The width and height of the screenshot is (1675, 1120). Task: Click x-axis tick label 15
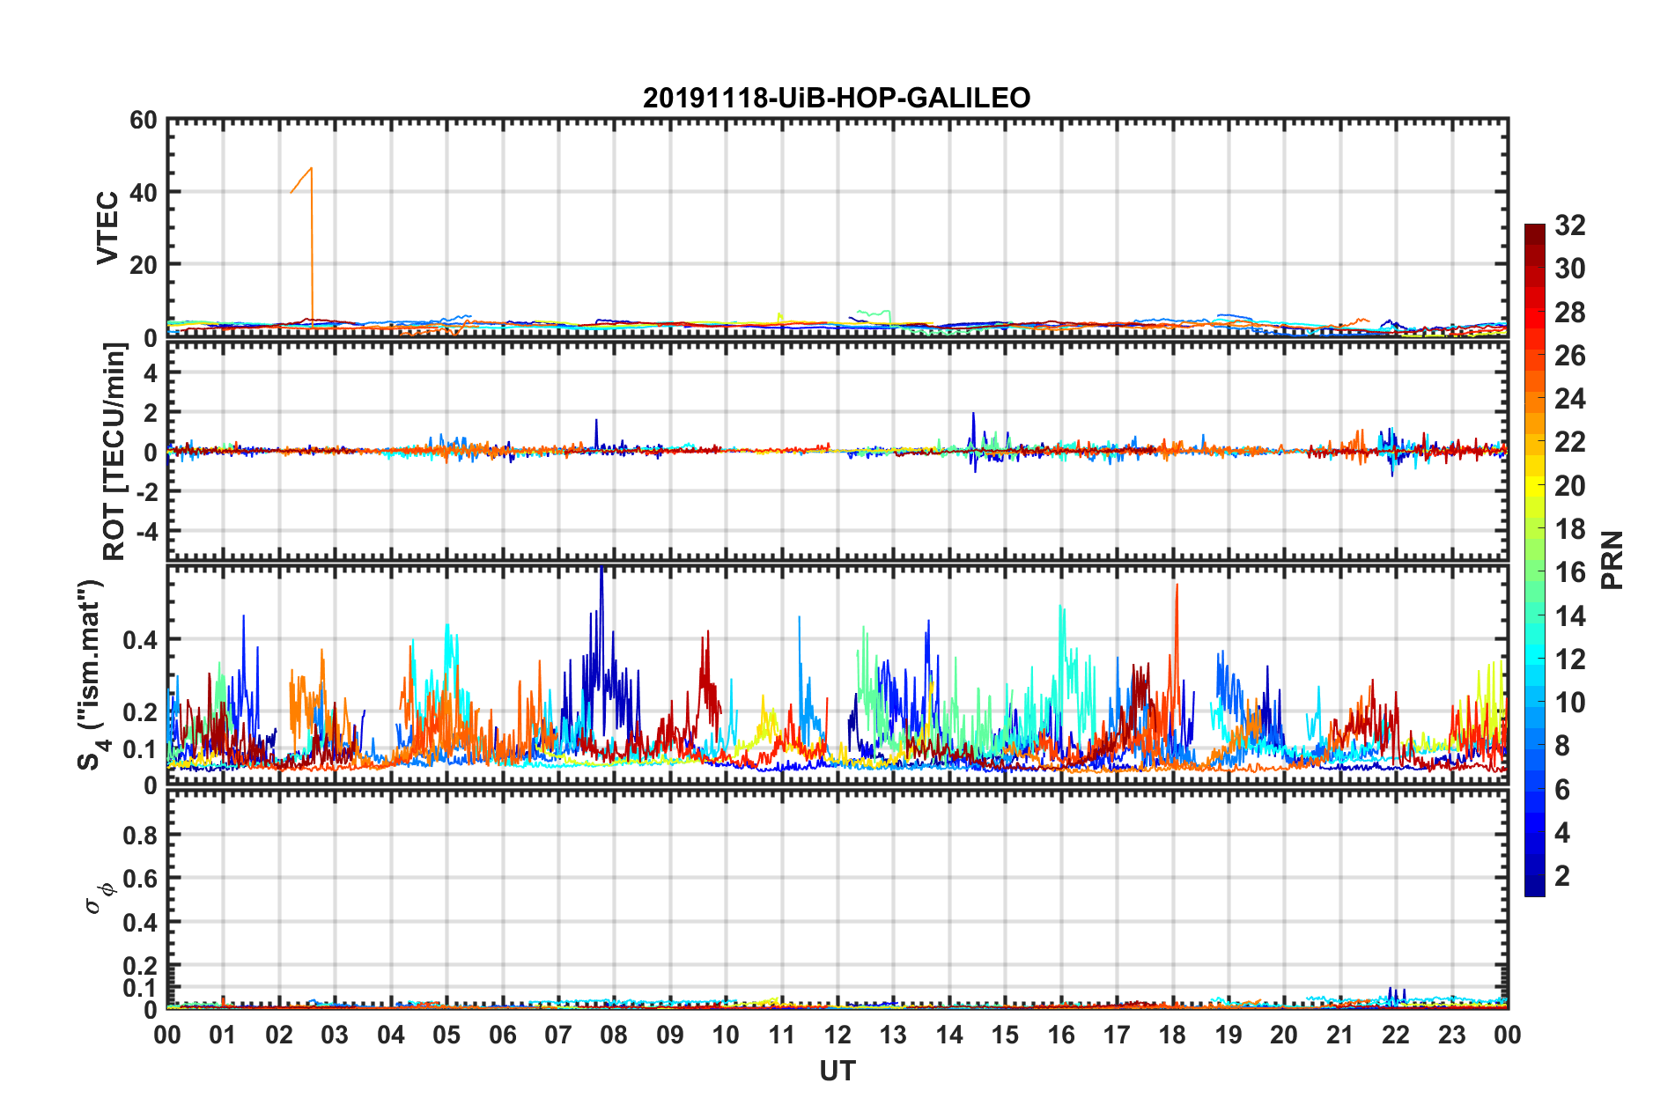pos(1005,1035)
